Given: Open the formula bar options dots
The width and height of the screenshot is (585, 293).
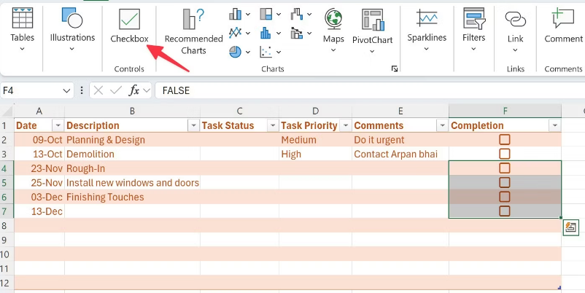Looking at the screenshot, I should 82,90.
